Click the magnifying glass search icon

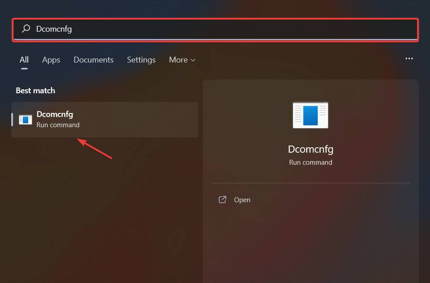[26, 29]
